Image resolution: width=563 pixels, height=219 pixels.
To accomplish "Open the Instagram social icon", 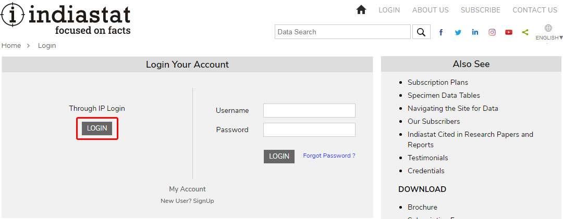I will pos(492,32).
